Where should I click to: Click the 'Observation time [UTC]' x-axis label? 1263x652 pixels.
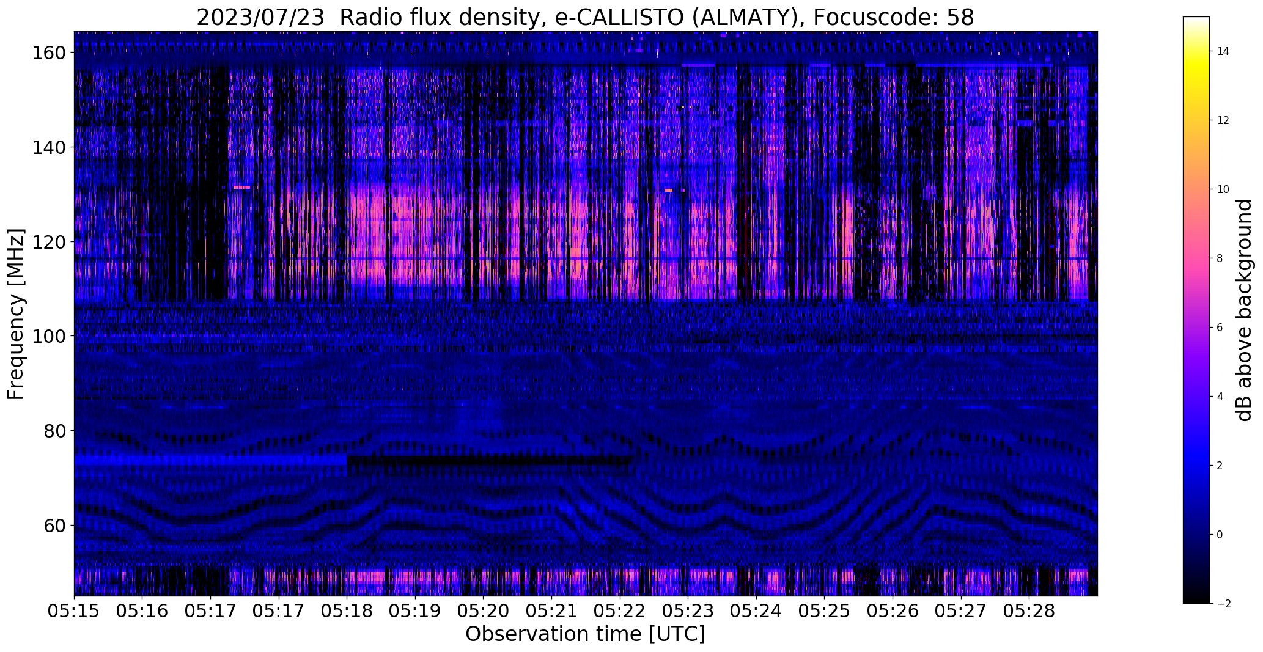pos(585,634)
